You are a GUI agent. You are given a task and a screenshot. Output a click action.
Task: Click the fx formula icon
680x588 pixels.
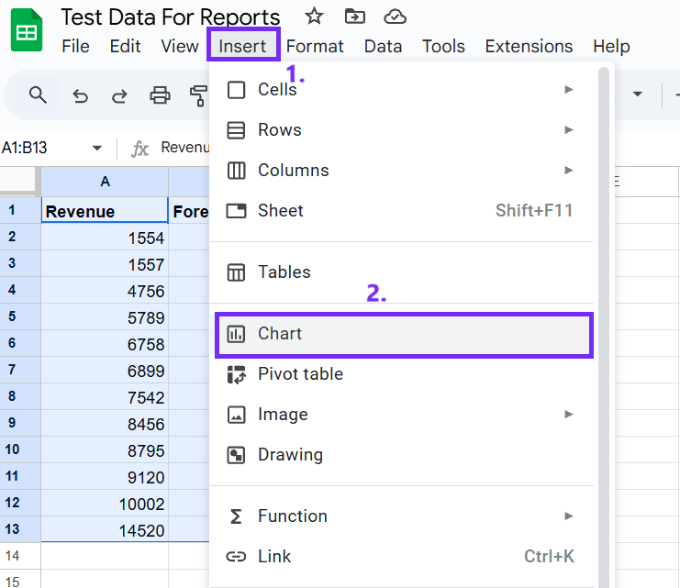point(139,149)
